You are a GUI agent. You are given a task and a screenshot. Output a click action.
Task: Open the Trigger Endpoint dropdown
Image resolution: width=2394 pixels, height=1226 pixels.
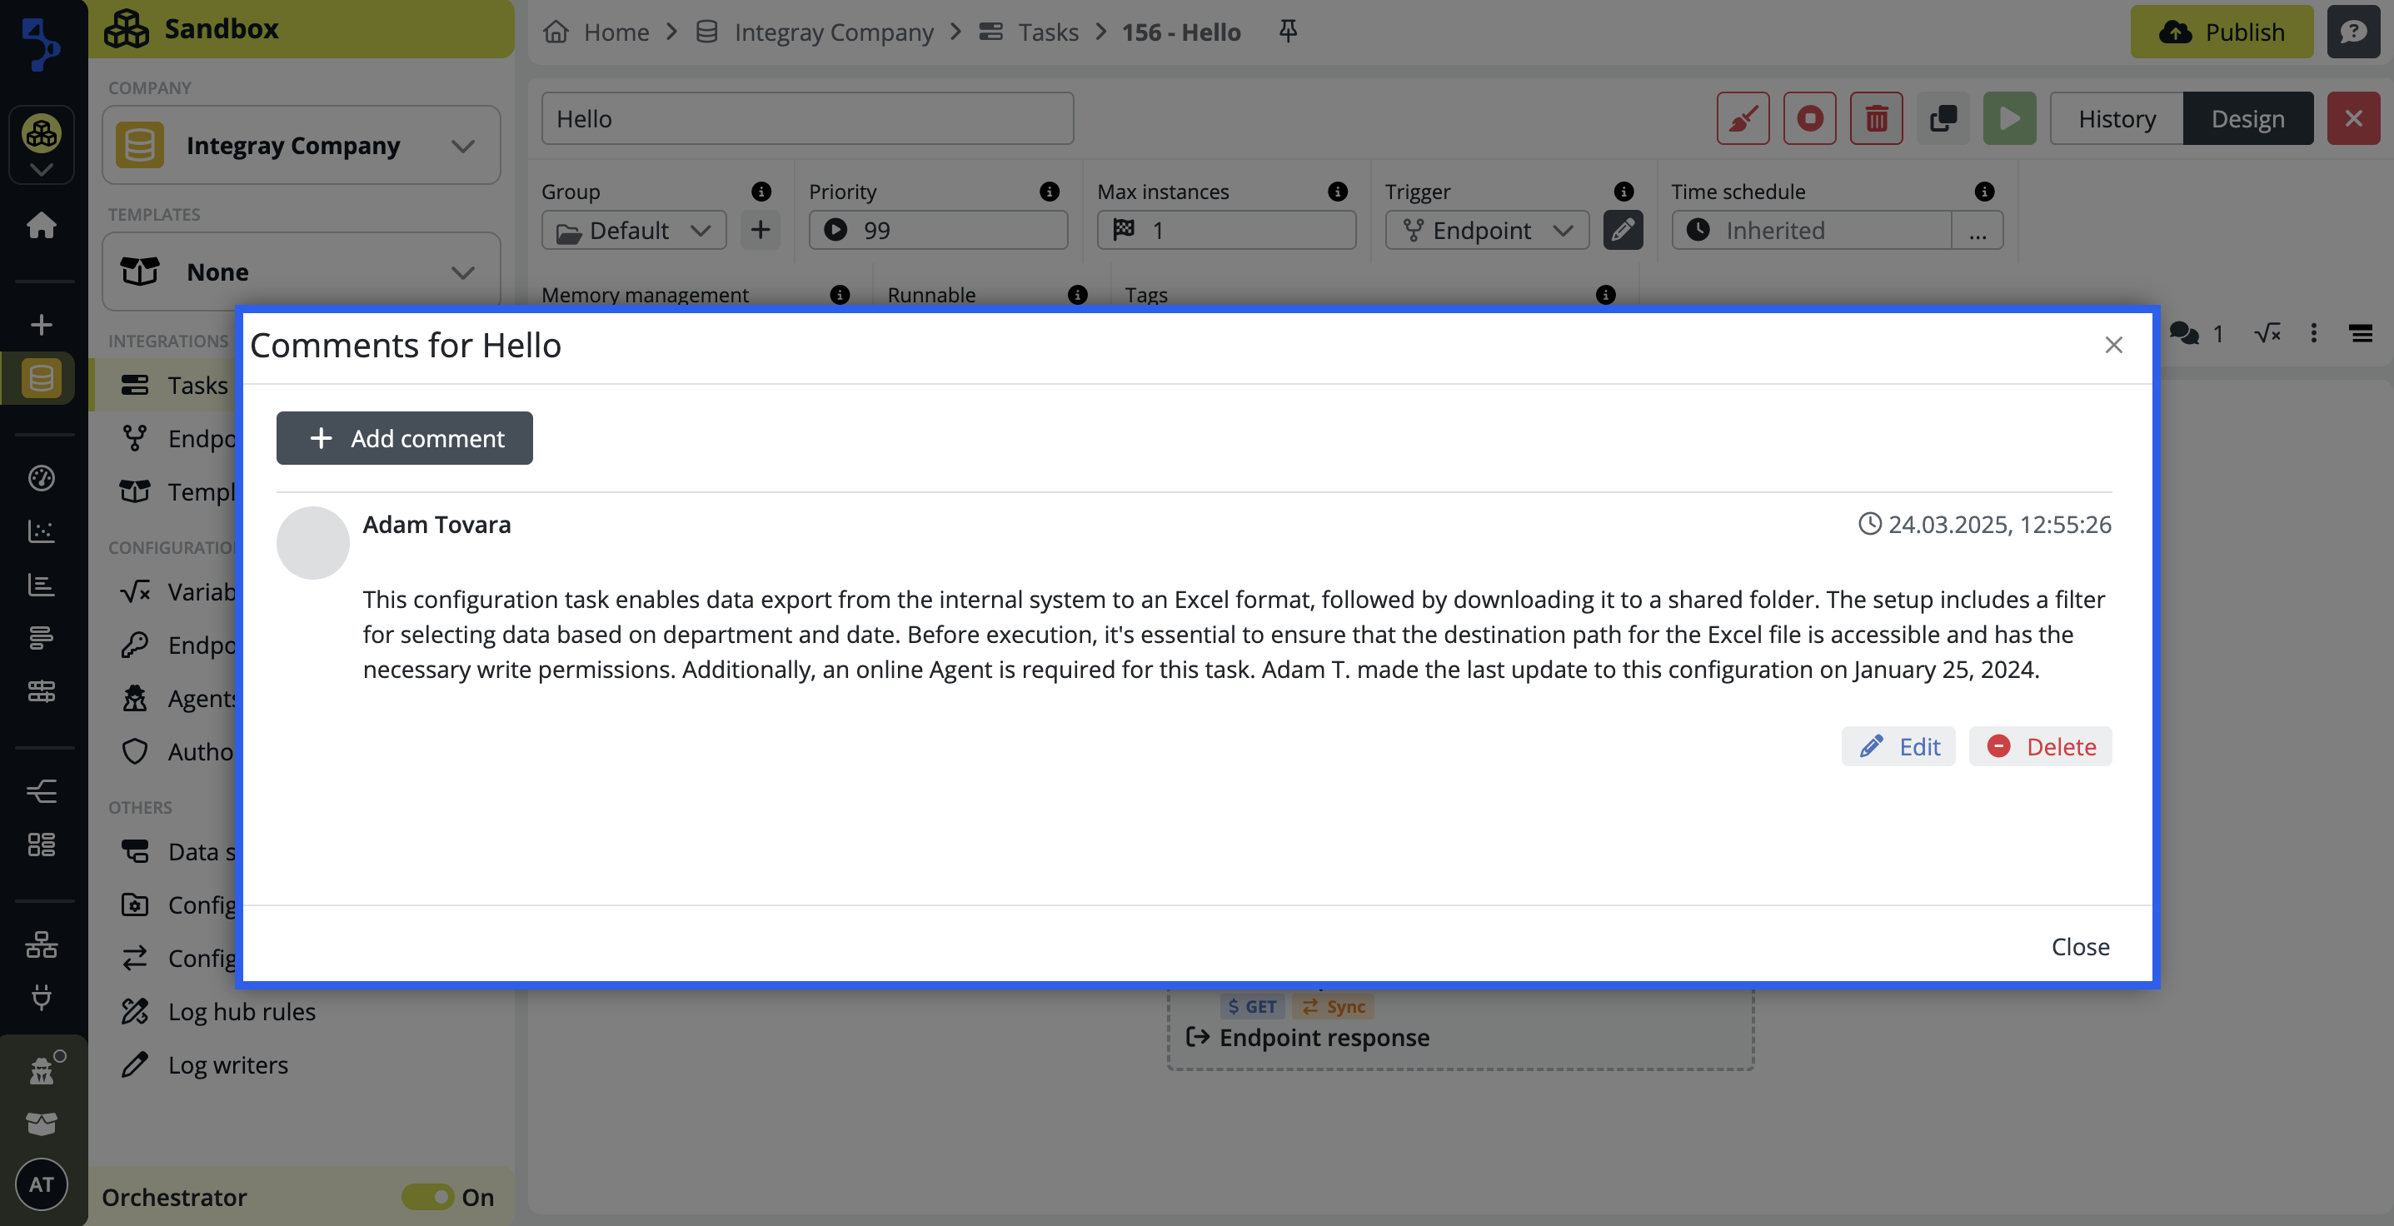[x=1486, y=230]
